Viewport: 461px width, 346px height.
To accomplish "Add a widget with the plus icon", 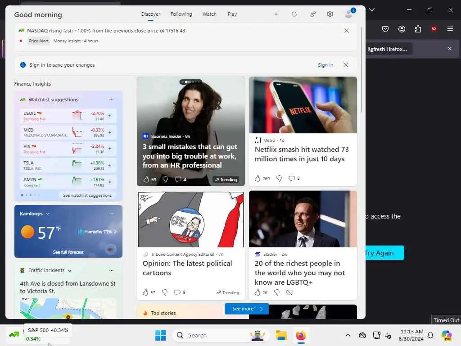I will [276, 14].
